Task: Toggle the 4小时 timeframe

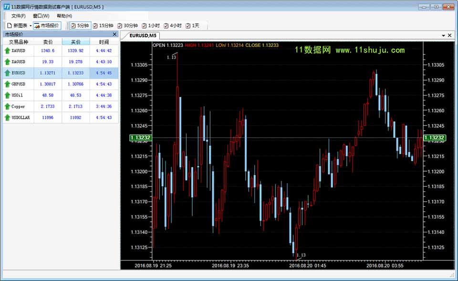Action: 173,26
